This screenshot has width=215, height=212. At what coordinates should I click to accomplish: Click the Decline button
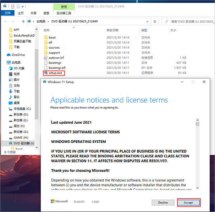(x=163, y=203)
